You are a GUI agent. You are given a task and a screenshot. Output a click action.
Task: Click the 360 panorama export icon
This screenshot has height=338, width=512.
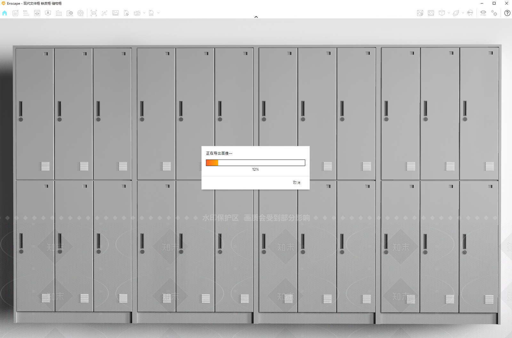coord(137,13)
